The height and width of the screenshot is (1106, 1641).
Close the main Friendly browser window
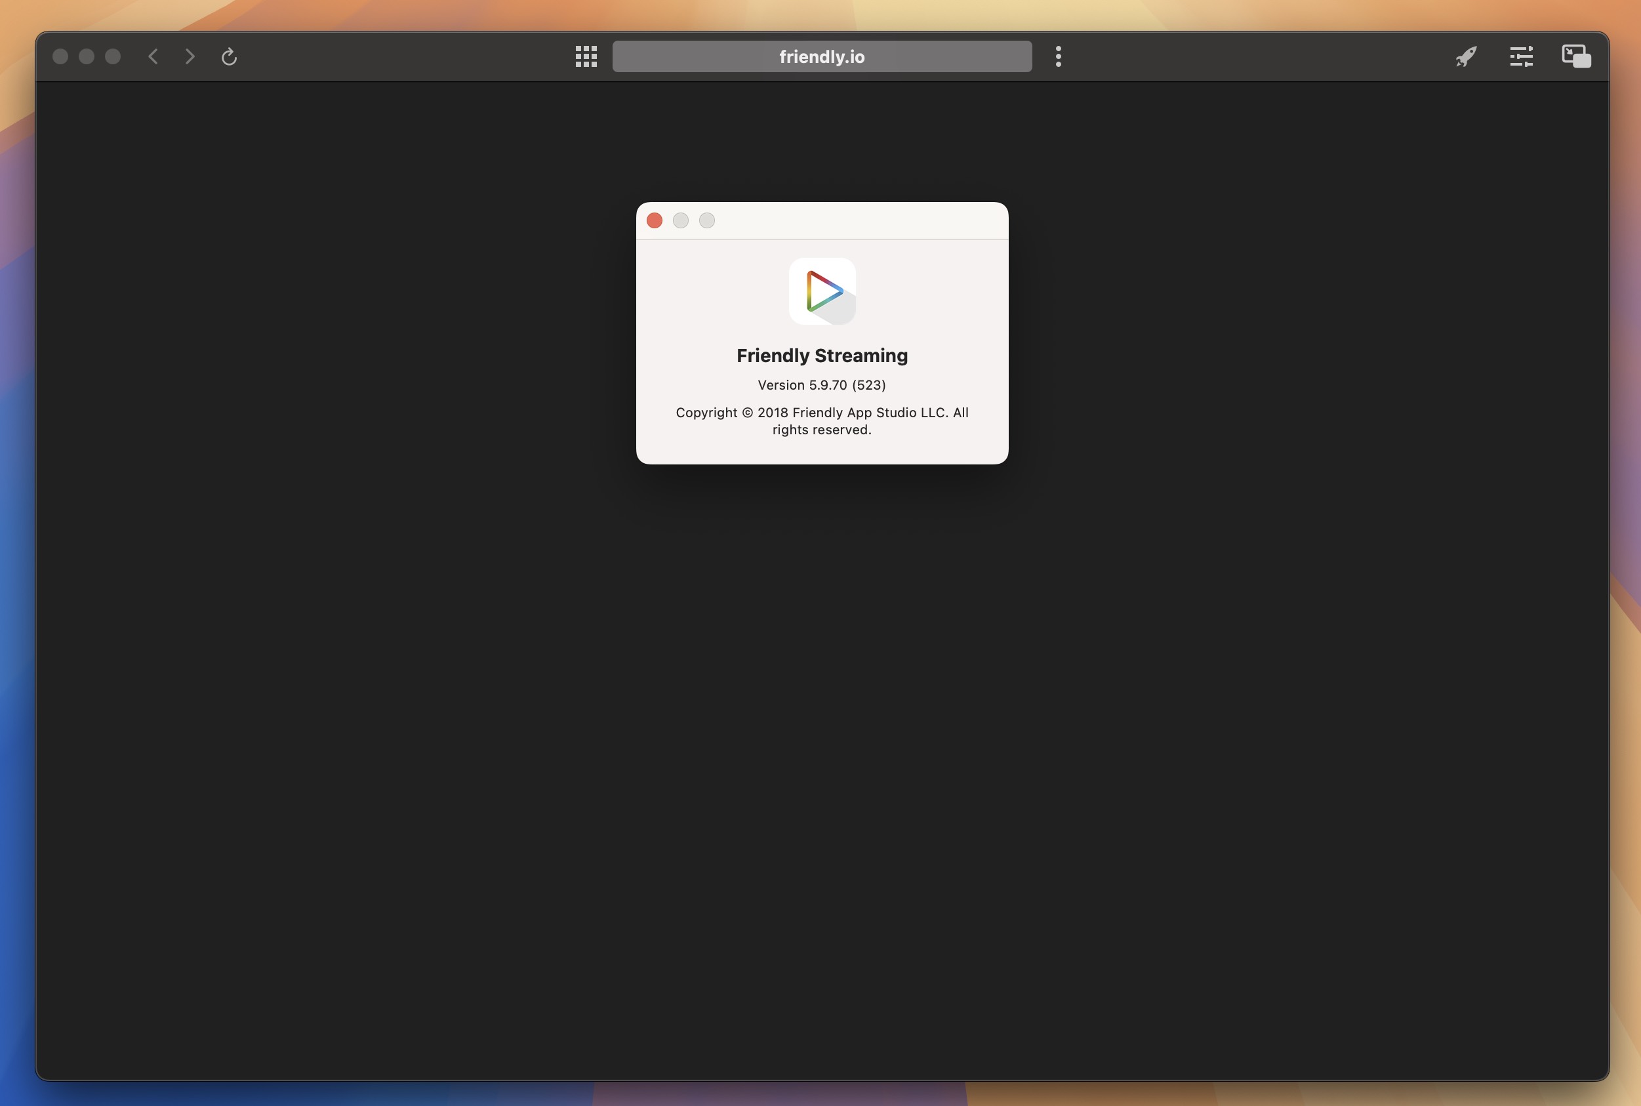(60, 56)
